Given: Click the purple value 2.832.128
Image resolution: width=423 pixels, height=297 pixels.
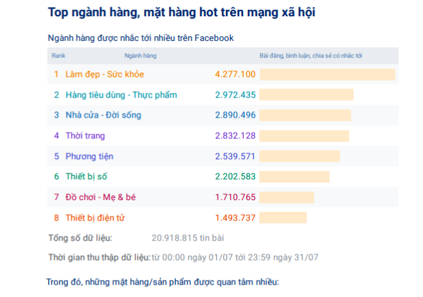Looking at the screenshot, I should (235, 136).
